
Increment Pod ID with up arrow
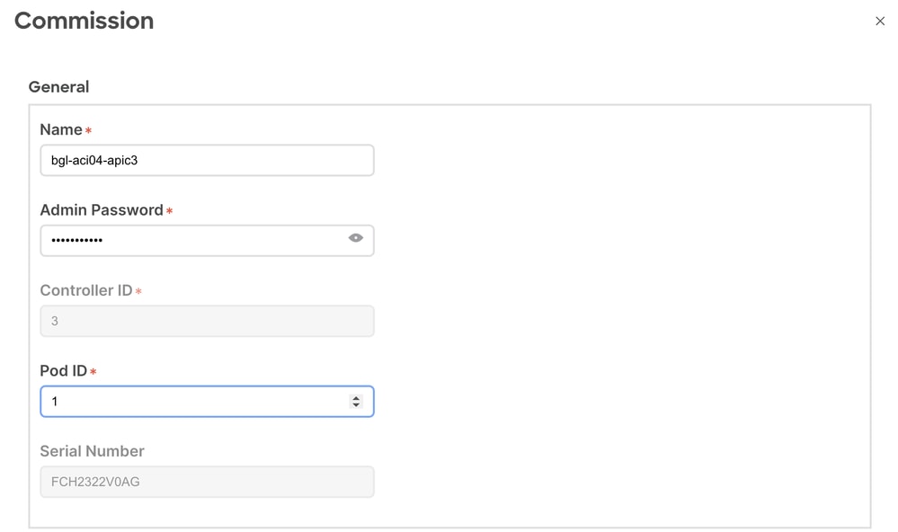[x=356, y=397]
